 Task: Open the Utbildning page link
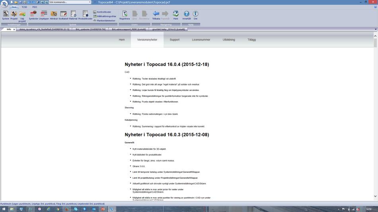point(229,40)
